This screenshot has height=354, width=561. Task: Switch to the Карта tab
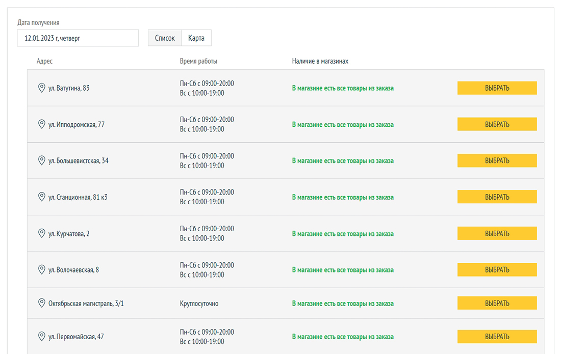pyautogui.click(x=196, y=38)
